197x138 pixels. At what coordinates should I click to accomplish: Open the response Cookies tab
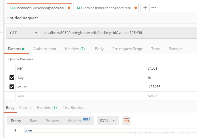(26, 108)
